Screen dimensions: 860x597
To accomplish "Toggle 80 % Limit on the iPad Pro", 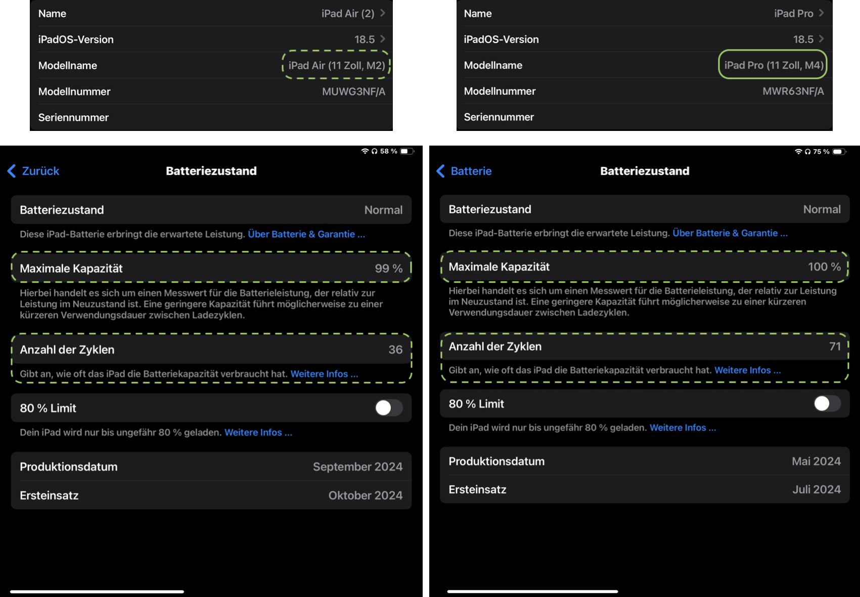I will [x=828, y=403].
